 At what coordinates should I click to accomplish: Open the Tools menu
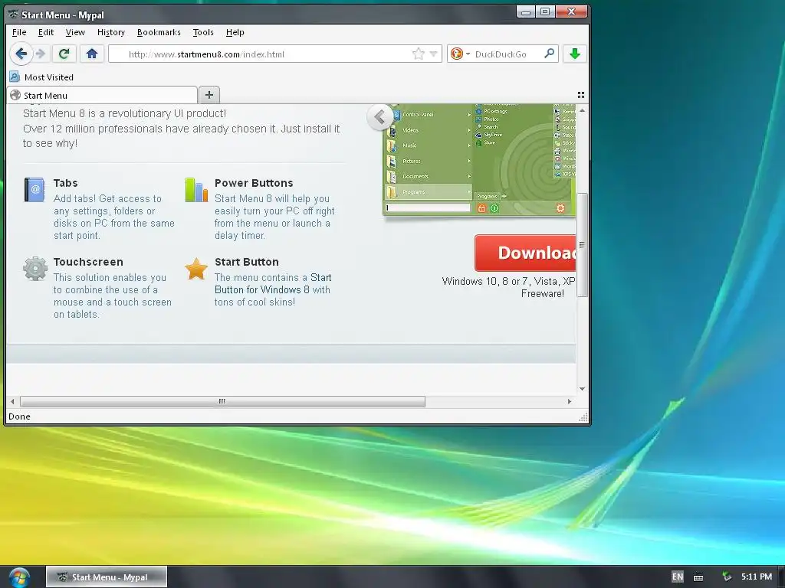(203, 32)
